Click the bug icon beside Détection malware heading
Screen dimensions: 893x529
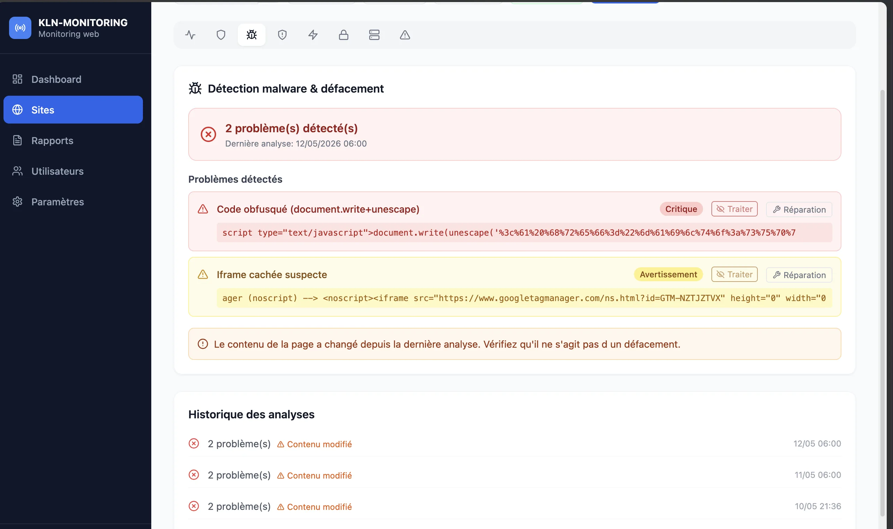click(195, 88)
